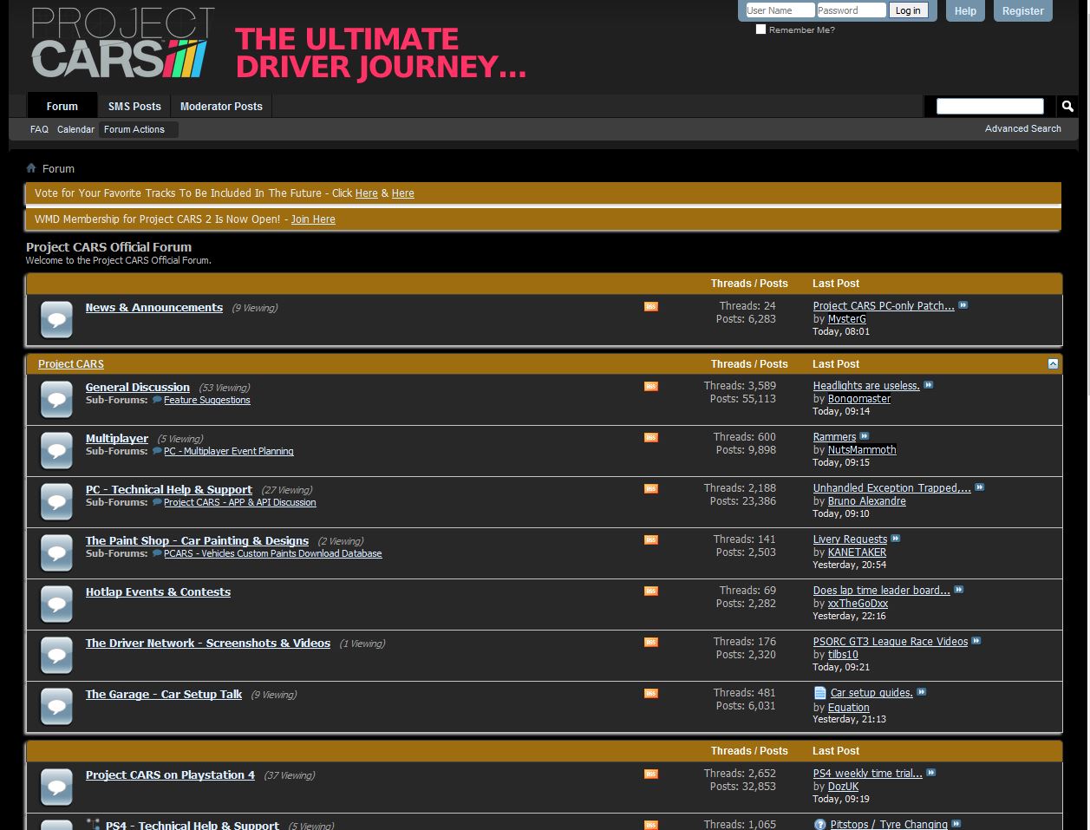Go to last post icon beside Livery Requests
This screenshot has height=830, width=1090.
[x=896, y=539]
